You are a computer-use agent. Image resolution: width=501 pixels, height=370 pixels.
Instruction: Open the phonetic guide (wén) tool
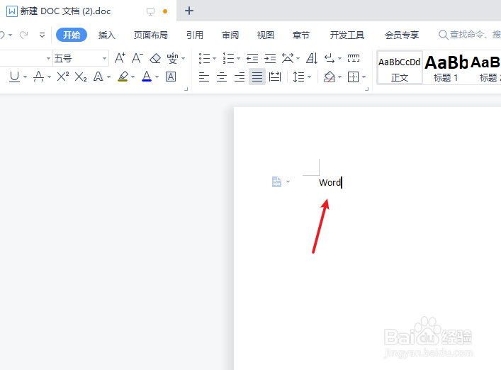172,58
